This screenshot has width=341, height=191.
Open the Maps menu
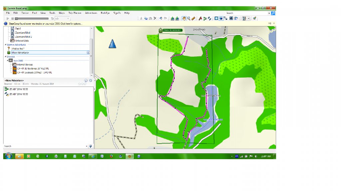(x=62, y=13)
